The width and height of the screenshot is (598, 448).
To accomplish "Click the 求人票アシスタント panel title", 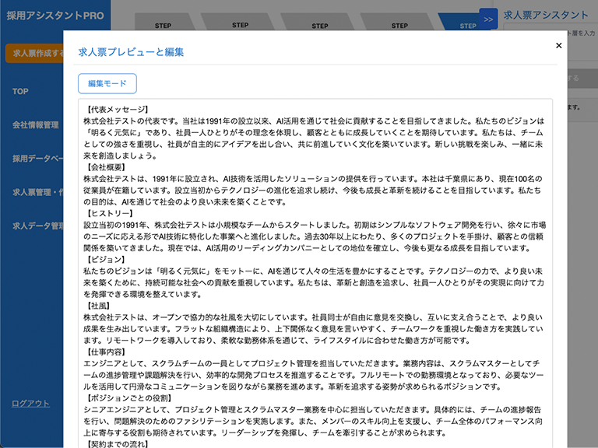I will click(546, 15).
